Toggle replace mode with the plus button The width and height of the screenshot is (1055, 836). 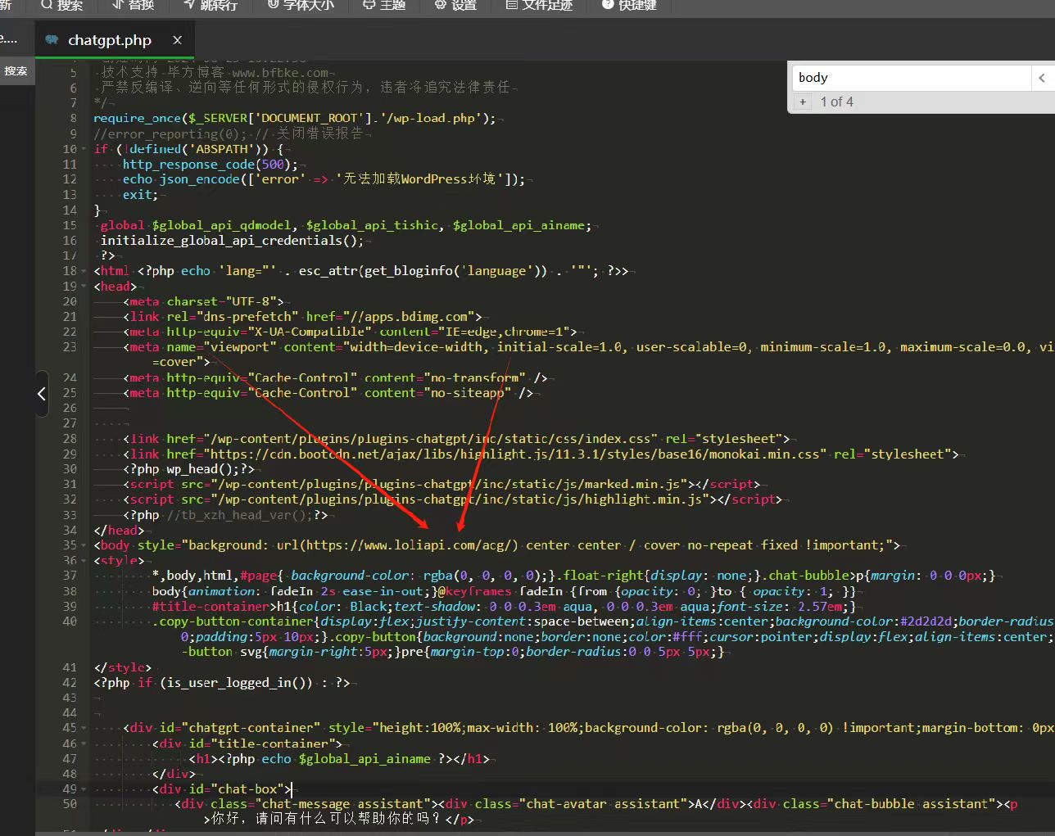[803, 102]
